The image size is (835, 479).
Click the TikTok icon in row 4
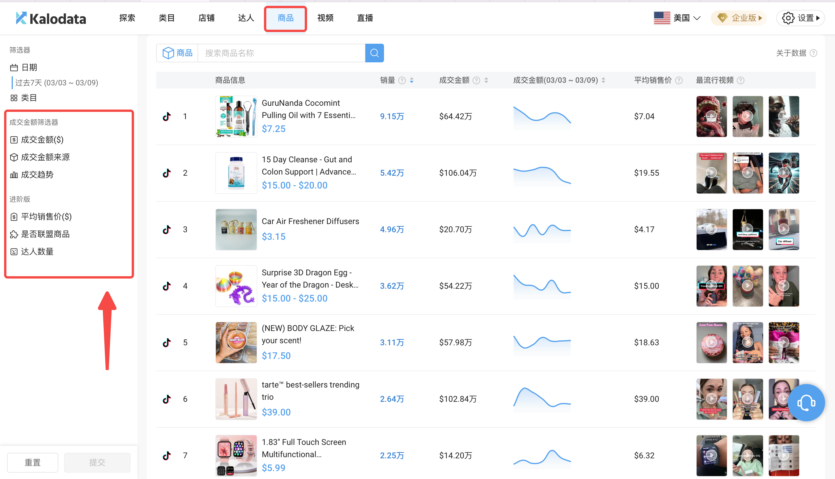tap(167, 286)
